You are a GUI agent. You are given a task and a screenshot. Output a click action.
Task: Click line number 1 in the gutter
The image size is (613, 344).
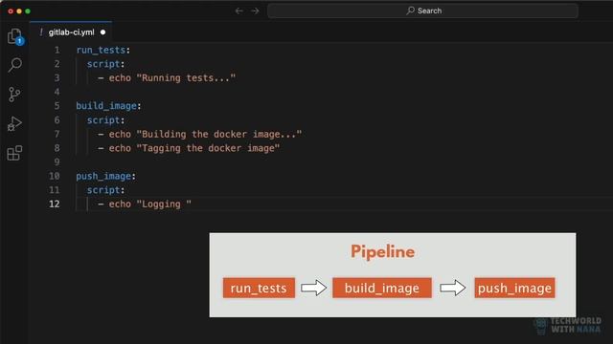[x=57, y=50]
